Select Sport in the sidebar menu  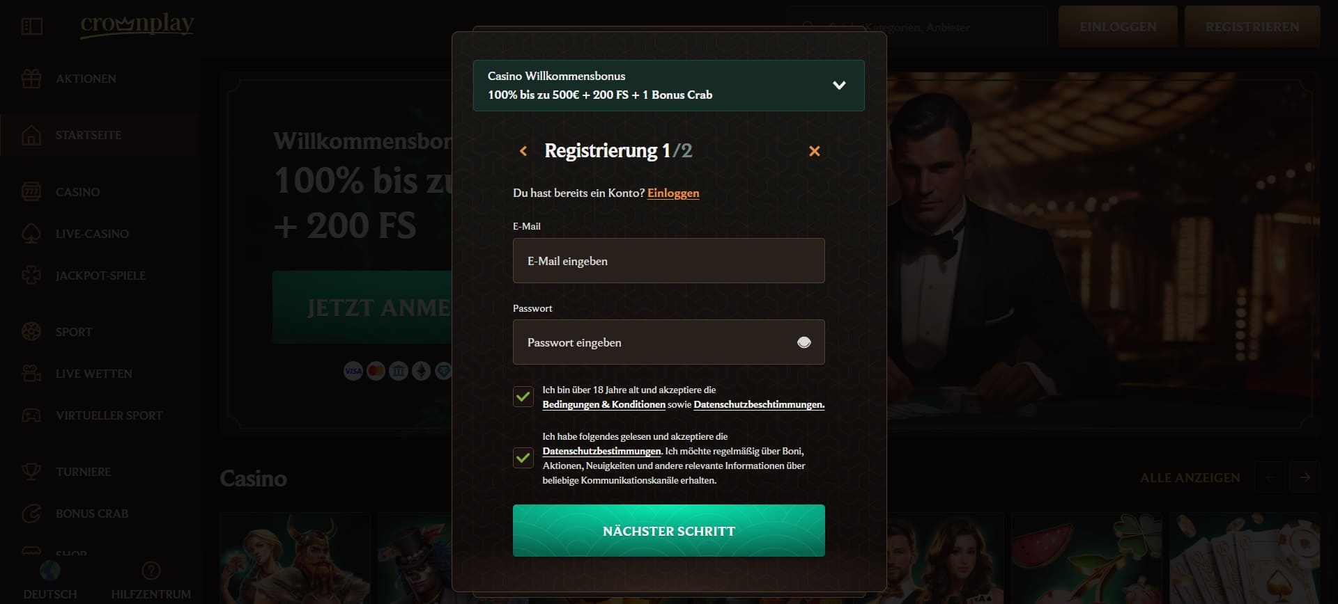point(74,332)
